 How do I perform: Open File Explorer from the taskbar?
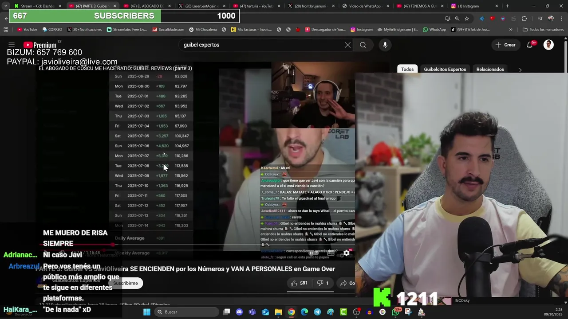[278, 312]
